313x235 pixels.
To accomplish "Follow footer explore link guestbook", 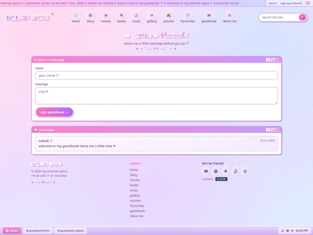I will click(x=137, y=211).
